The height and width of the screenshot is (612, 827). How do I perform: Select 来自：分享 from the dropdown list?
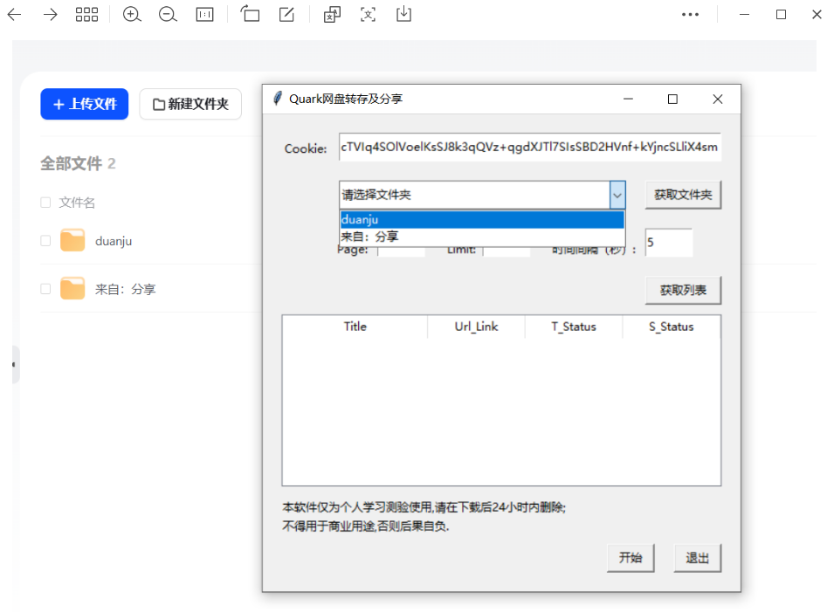[x=482, y=237]
